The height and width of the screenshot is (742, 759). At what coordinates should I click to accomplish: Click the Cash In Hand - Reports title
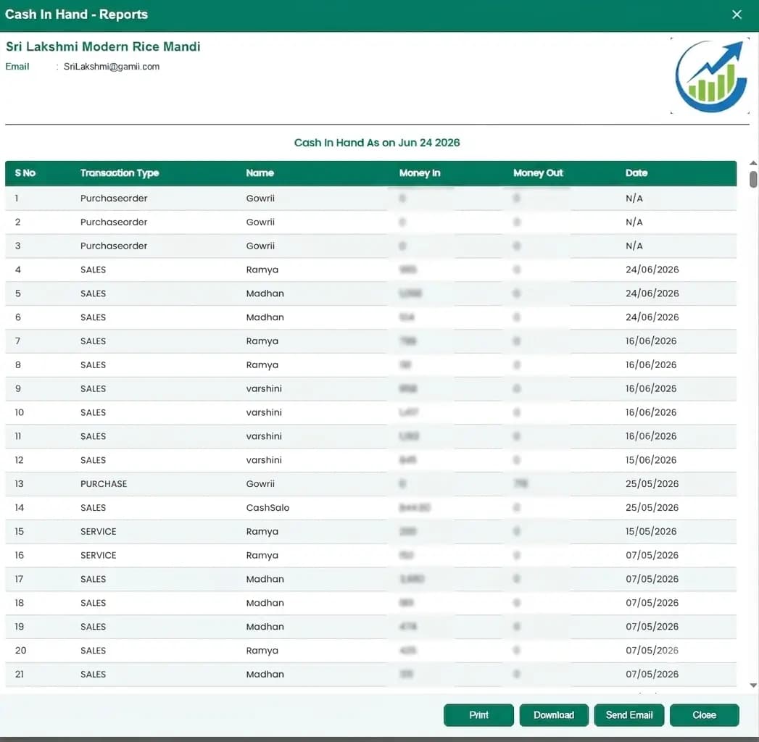pos(77,14)
